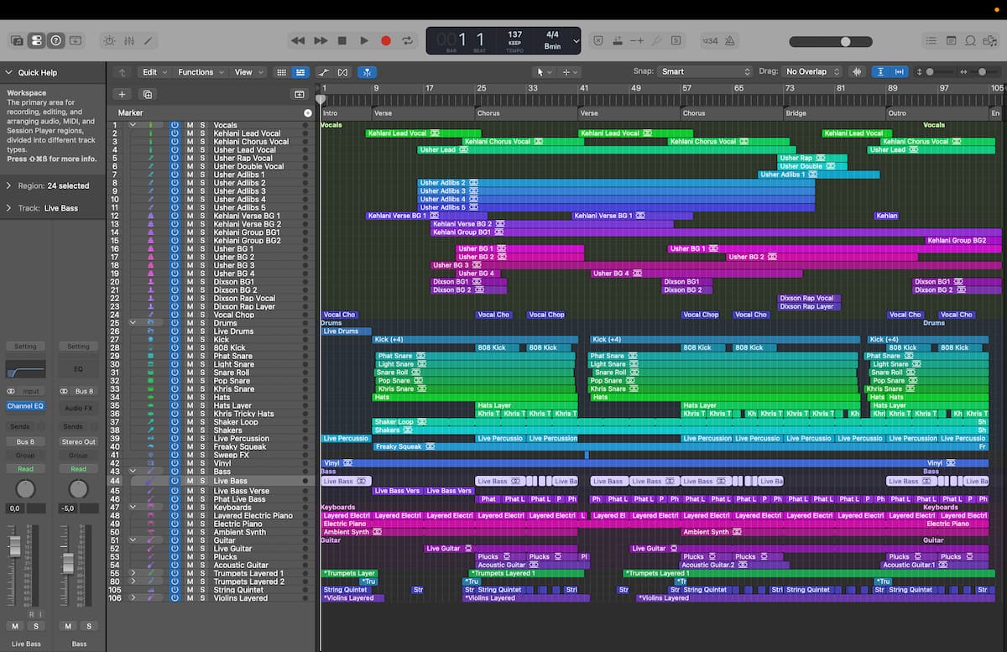
Task: Toggle waveform zoom button
Action: (x=857, y=72)
